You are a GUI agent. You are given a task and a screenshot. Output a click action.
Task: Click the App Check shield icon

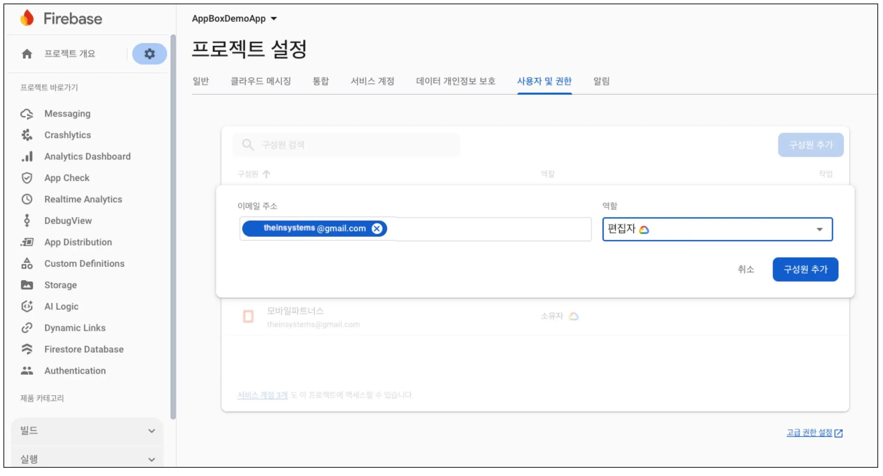click(27, 178)
